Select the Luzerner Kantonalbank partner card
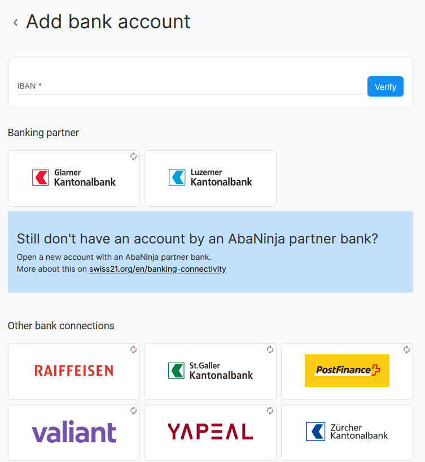The height and width of the screenshot is (462, 425). (x=211, y=178)
